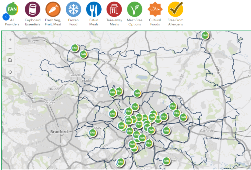Image resolution: width=251 pixels, height=170 pixels.
Task: Select the All Providers FAN filter icon
Action: [x=12, y=9]
